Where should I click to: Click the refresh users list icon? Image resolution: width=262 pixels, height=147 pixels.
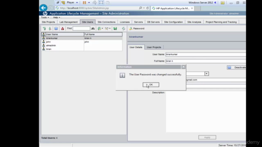click(124, 29)
